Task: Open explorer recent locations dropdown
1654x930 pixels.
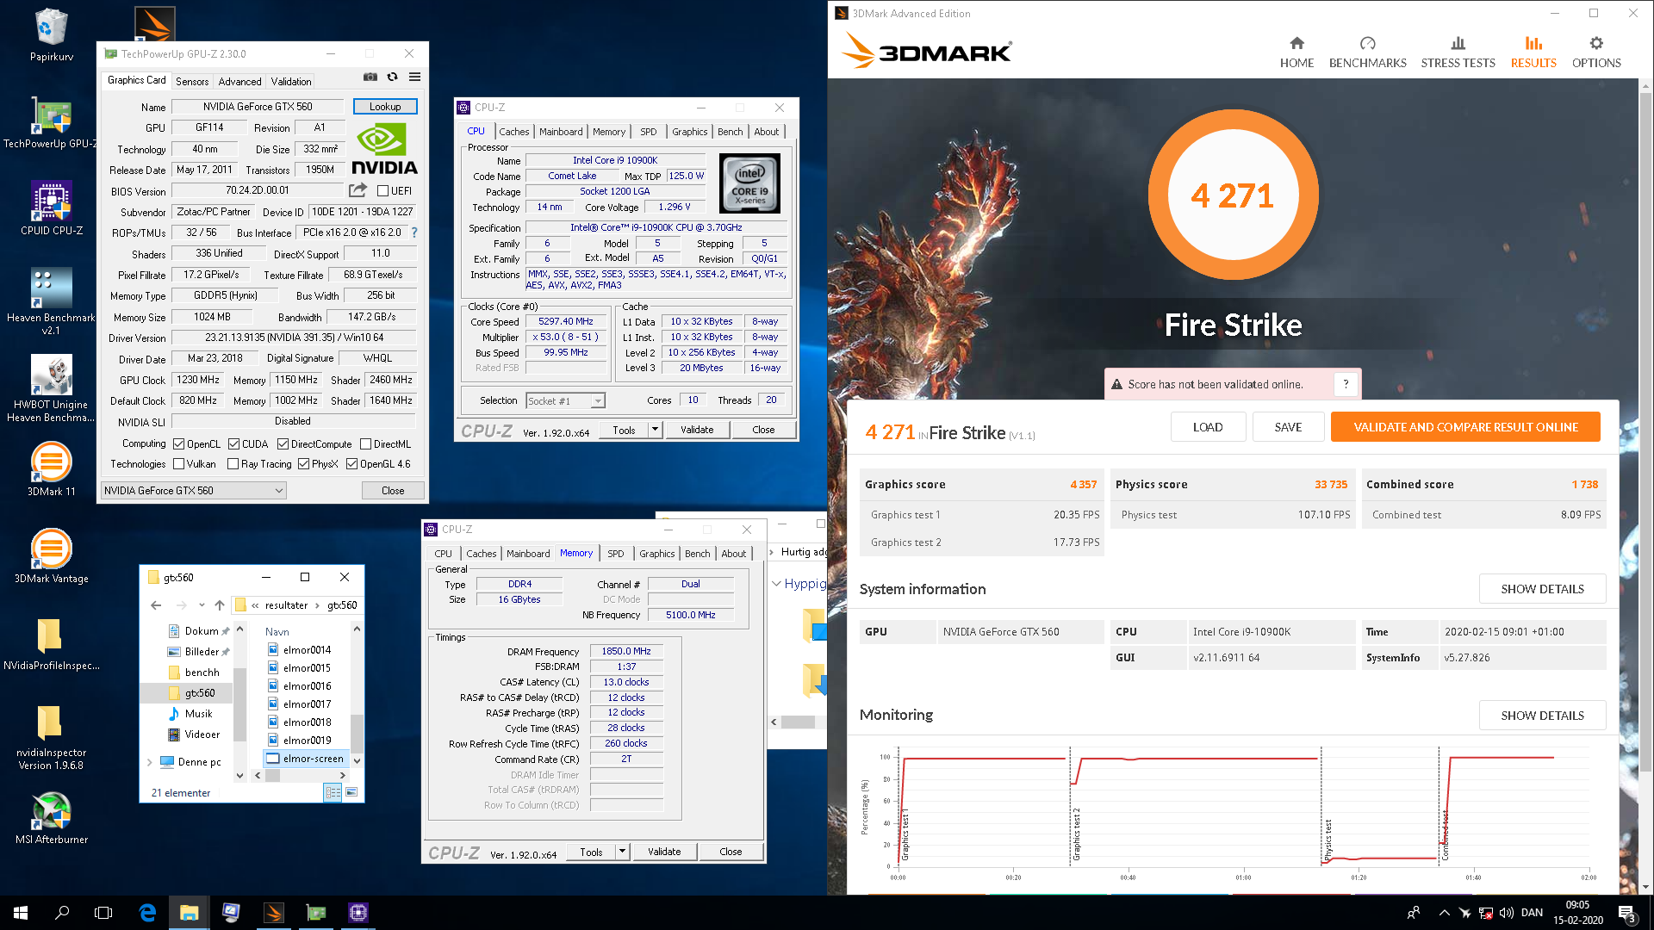Action: pyautogui.click(x=202, y=605)
